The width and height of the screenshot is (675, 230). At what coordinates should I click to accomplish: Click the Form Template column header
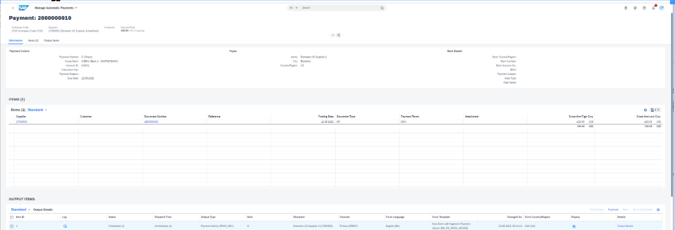441,217
